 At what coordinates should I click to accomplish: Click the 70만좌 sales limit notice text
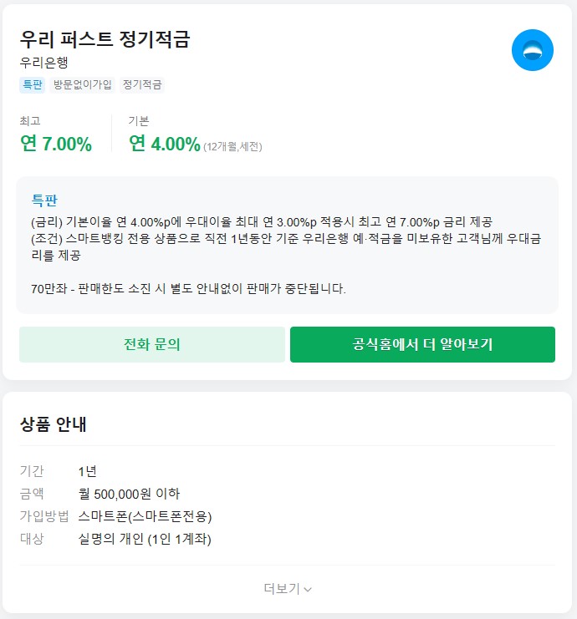[x=188, y=289]
